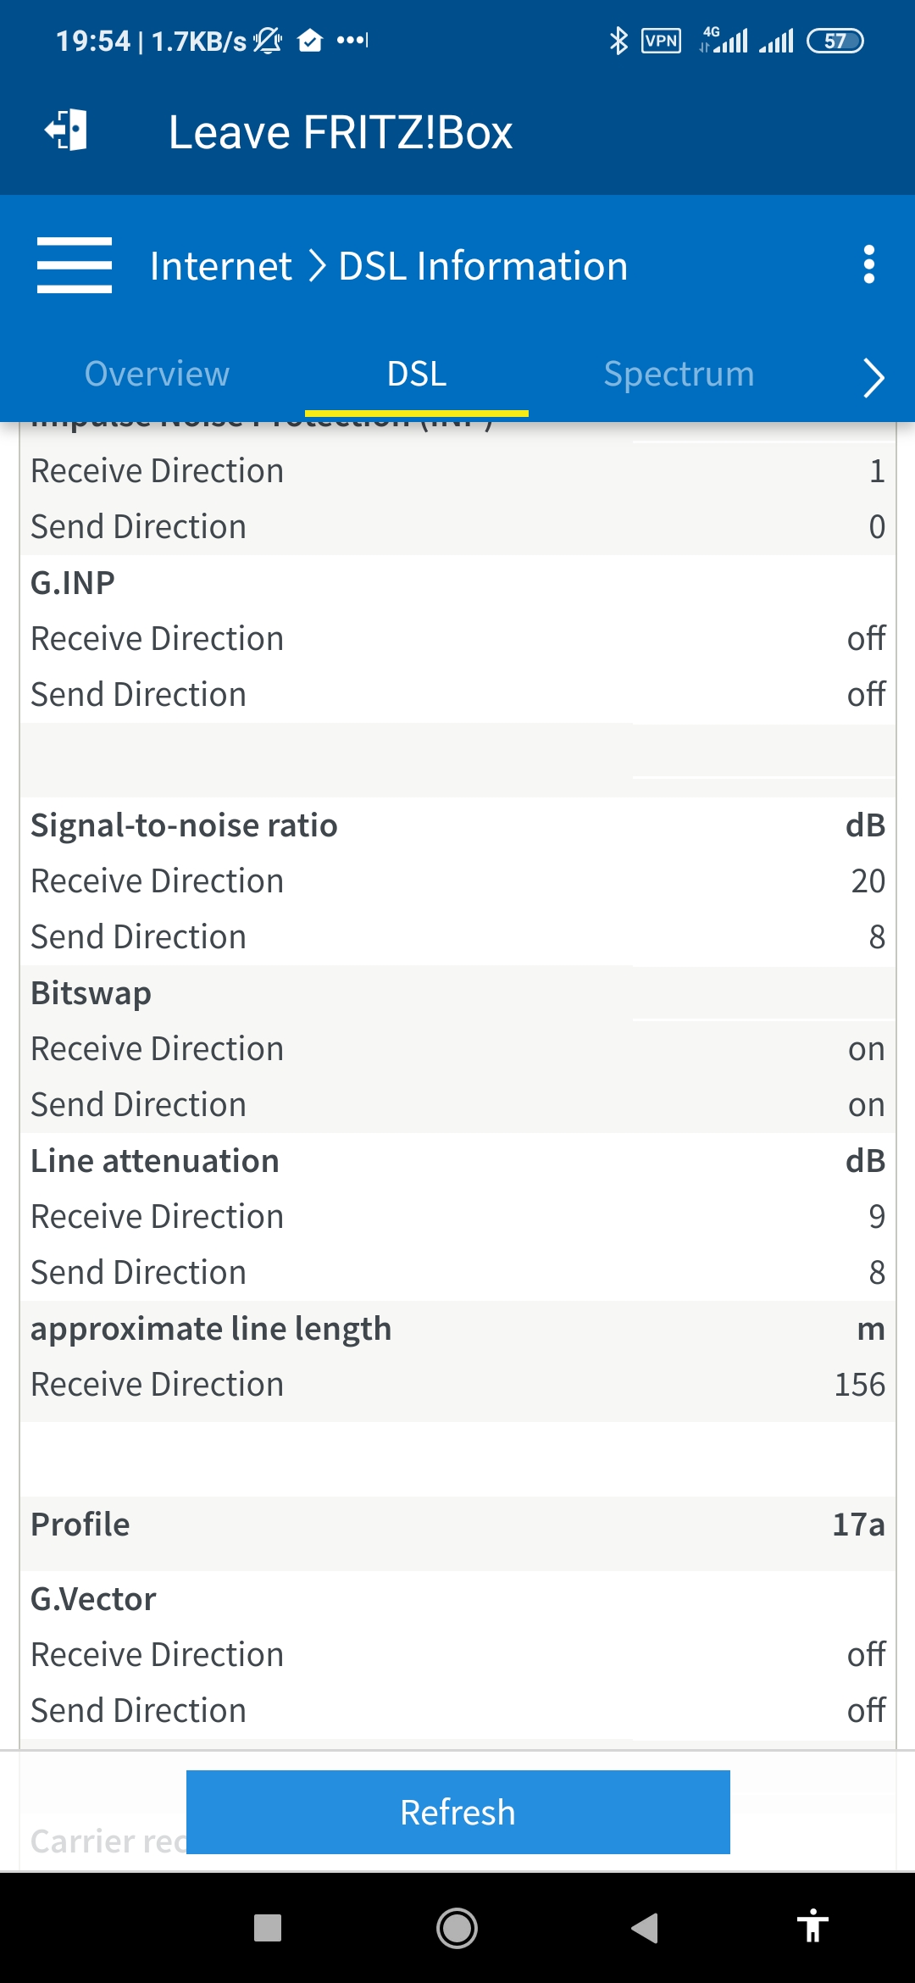Tap the Android back button
915x1983 pixels.
[645, 1928]
